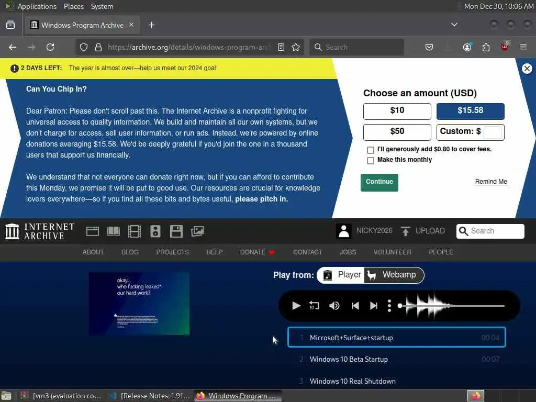Check the Make this monthly box

[370, 161]
